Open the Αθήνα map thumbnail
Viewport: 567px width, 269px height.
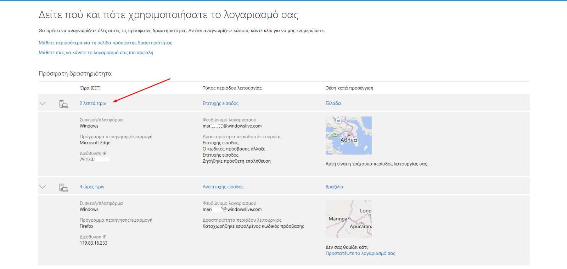pyautogui.click(x=348, y=135)
